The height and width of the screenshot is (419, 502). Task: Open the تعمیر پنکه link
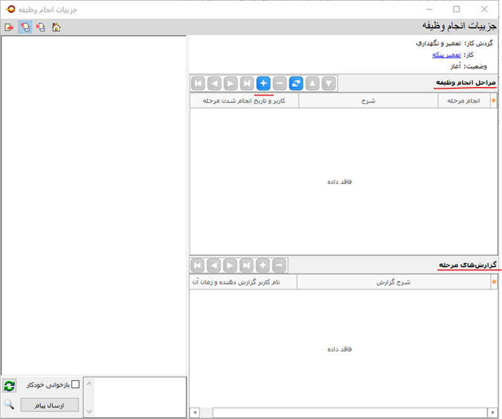[446, 54]
